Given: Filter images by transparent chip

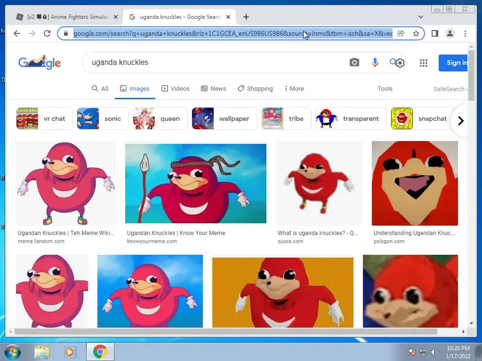Looking at the screenshot, I should [351, 118].
